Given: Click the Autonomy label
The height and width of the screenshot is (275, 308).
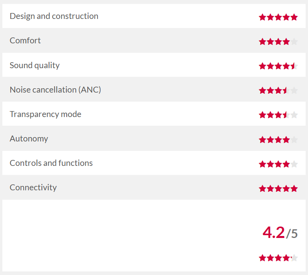Looking at the screenshot, I should (29, 139).
